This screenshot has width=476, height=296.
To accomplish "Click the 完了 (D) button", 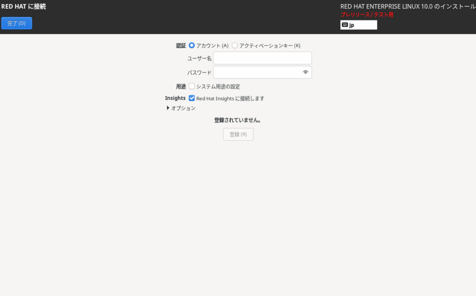I will click(x=17, y=23).
